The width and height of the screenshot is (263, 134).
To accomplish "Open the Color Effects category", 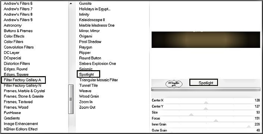I will (14, 36).
